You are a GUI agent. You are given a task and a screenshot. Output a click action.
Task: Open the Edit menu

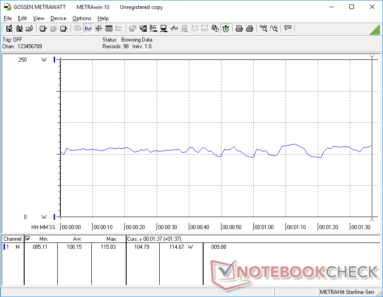tap(22, 18)
